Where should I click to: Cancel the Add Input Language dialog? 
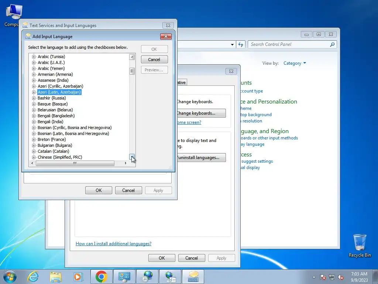tap(154, 60)
